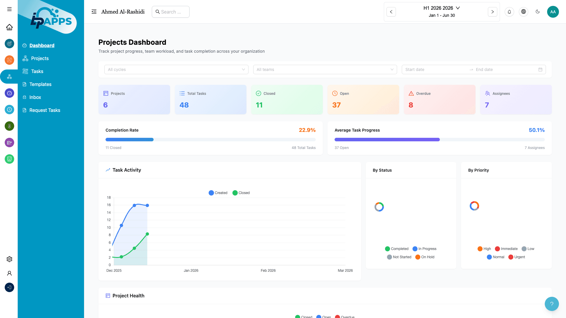Open the All cycles dropdown
Viewport: 566px width, 318px height.
coord(176,69)
